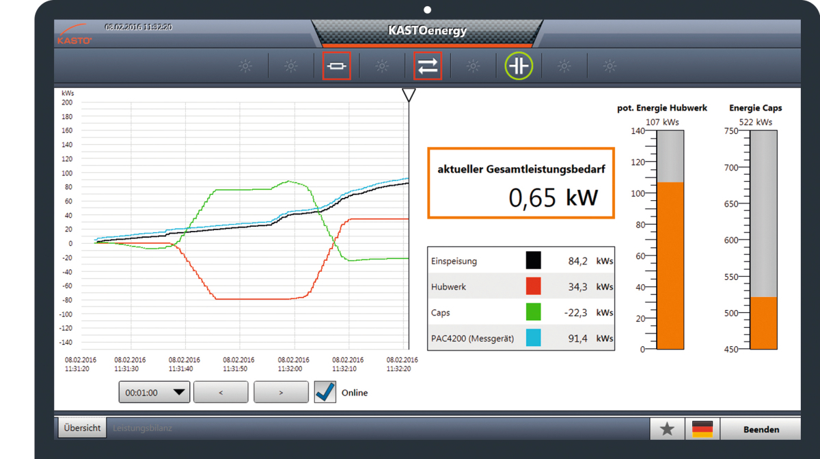820x459 pixels.
Task: Click the 107 kWs reading above Hubwerk gauge
Action: click(662, 122)
